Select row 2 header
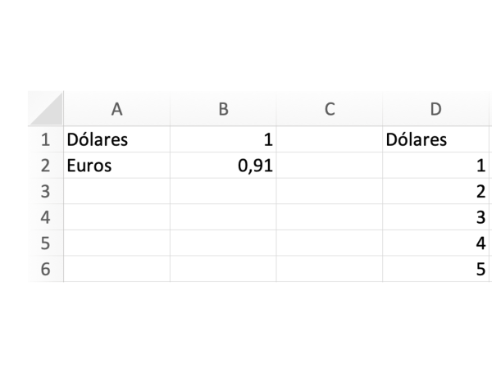The image size is (492, 373). (x=45, y=166)
